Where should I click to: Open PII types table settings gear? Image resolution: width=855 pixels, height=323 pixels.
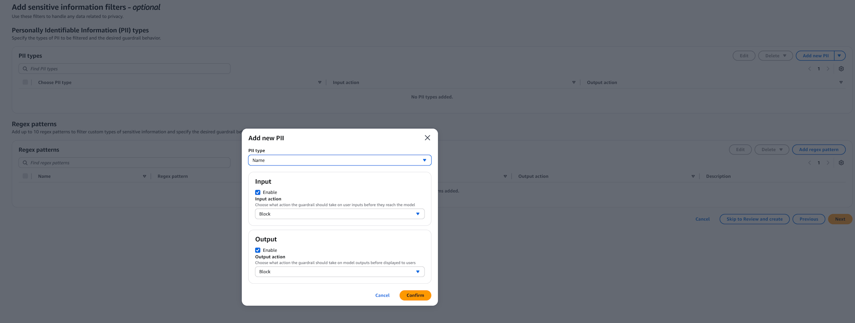pyautogui.click(x=841, y=69)
